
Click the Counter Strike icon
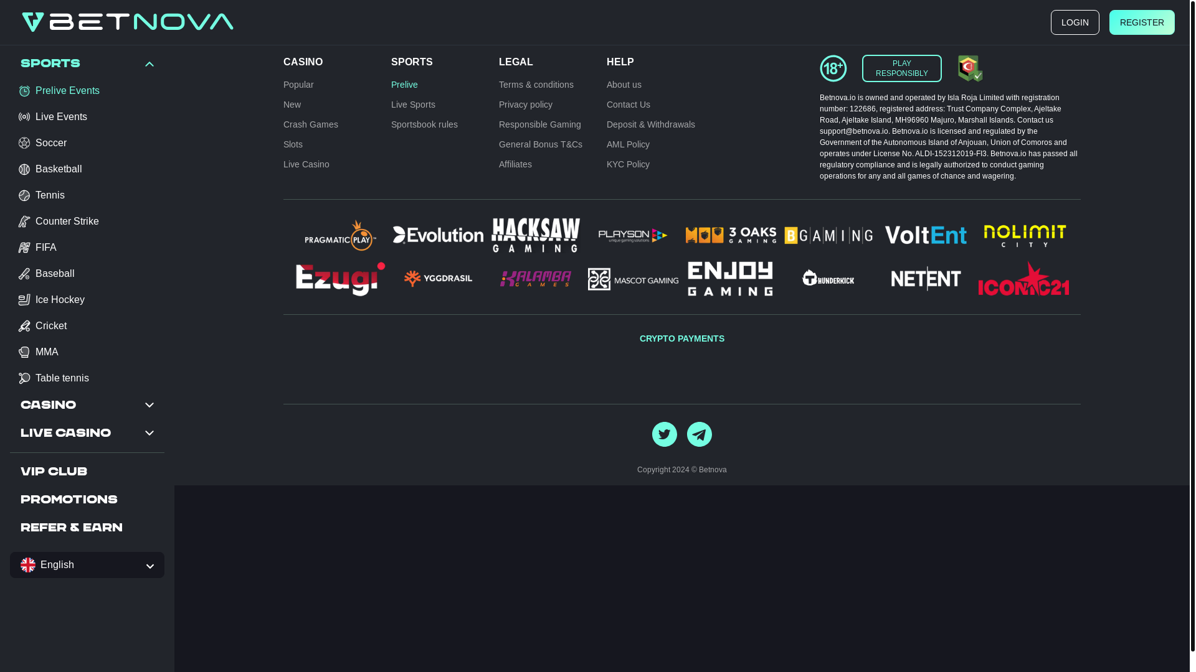[x=24, y=222]
